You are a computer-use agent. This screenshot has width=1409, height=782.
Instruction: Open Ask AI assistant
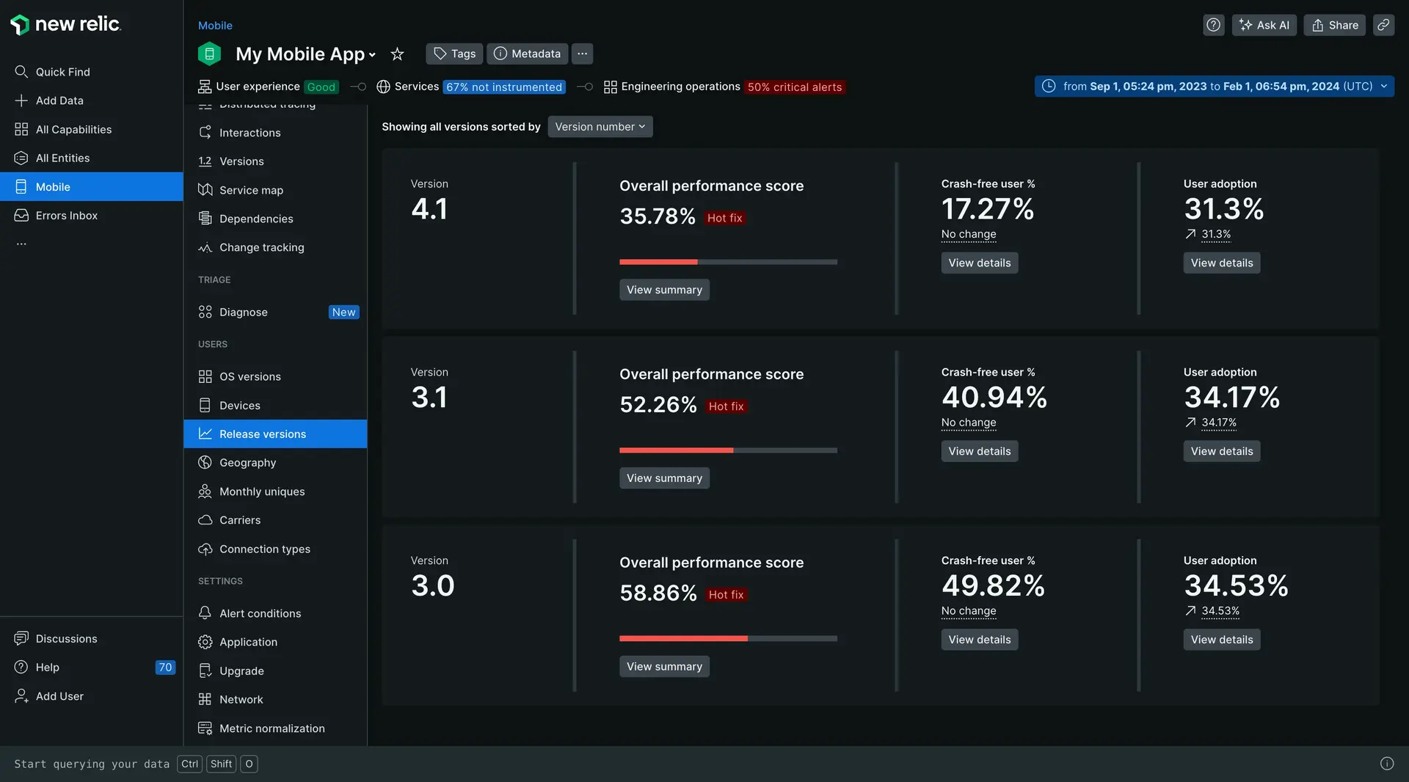pos(1264,25)
